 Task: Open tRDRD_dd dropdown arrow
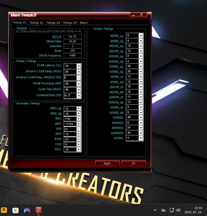[x=141, y=82]
